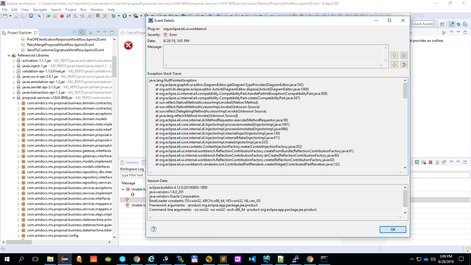The image size is (471, 265).
Task: Show previous event with the up arrow
Action: pos(394,55)
